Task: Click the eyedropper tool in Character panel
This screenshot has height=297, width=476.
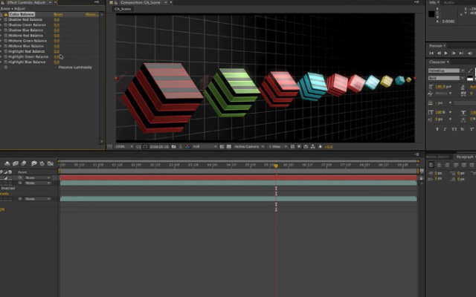Action: pos(470,71)
